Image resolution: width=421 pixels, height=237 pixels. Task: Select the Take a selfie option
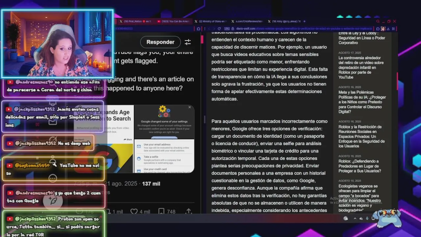[x=164, y=160]
